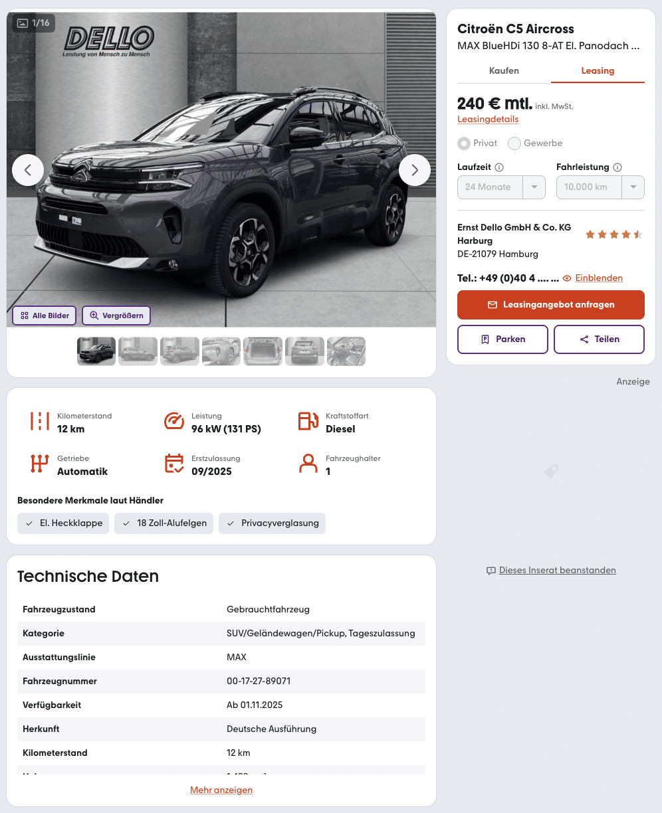The height and width of the screenshot is (813, 662).
Task: Select the Privat radio option
Action: click(x=463, y=143)
